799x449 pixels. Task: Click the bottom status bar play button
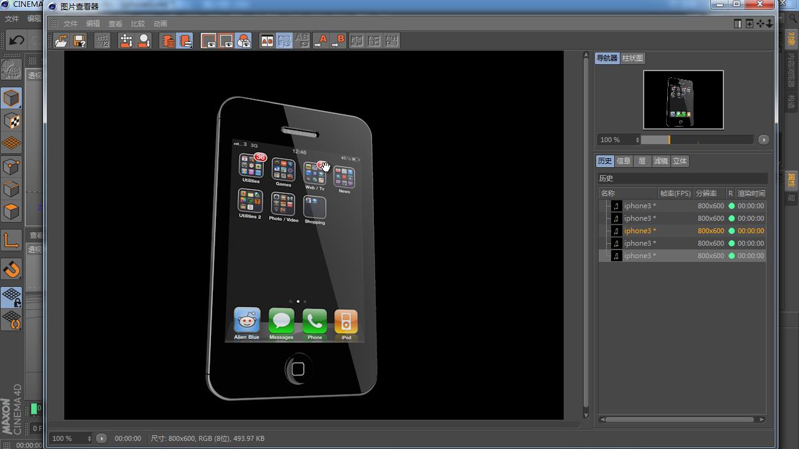click(x=101, y=438)
